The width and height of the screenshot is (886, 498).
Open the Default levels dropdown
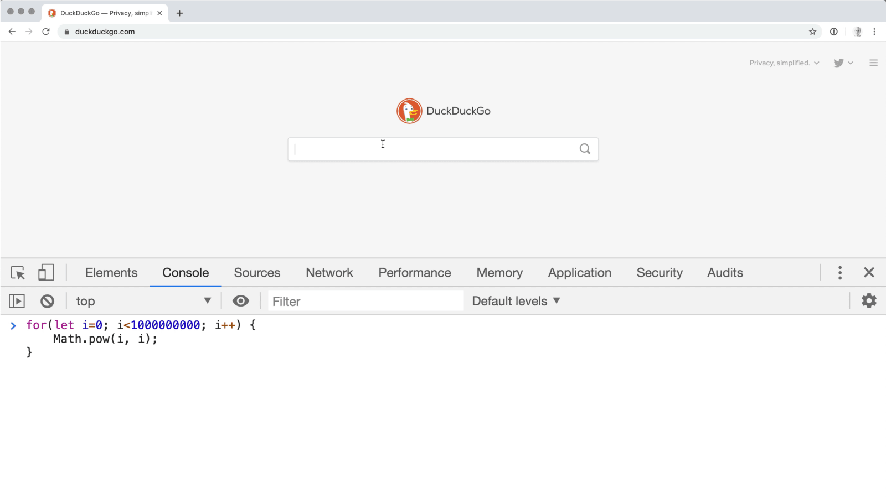point(516,301)
